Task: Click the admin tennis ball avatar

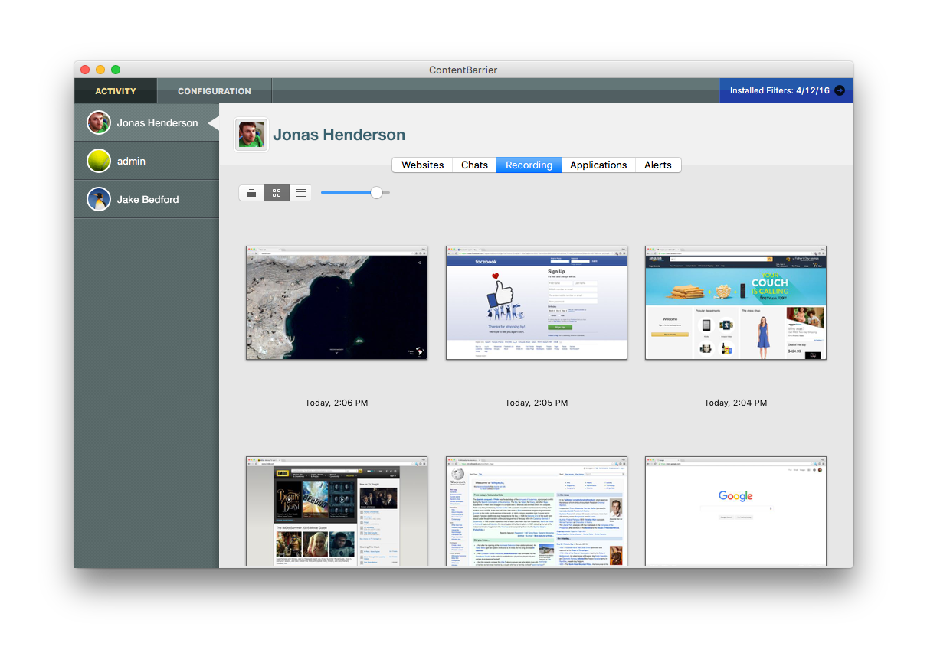Action: coord(98,161)
